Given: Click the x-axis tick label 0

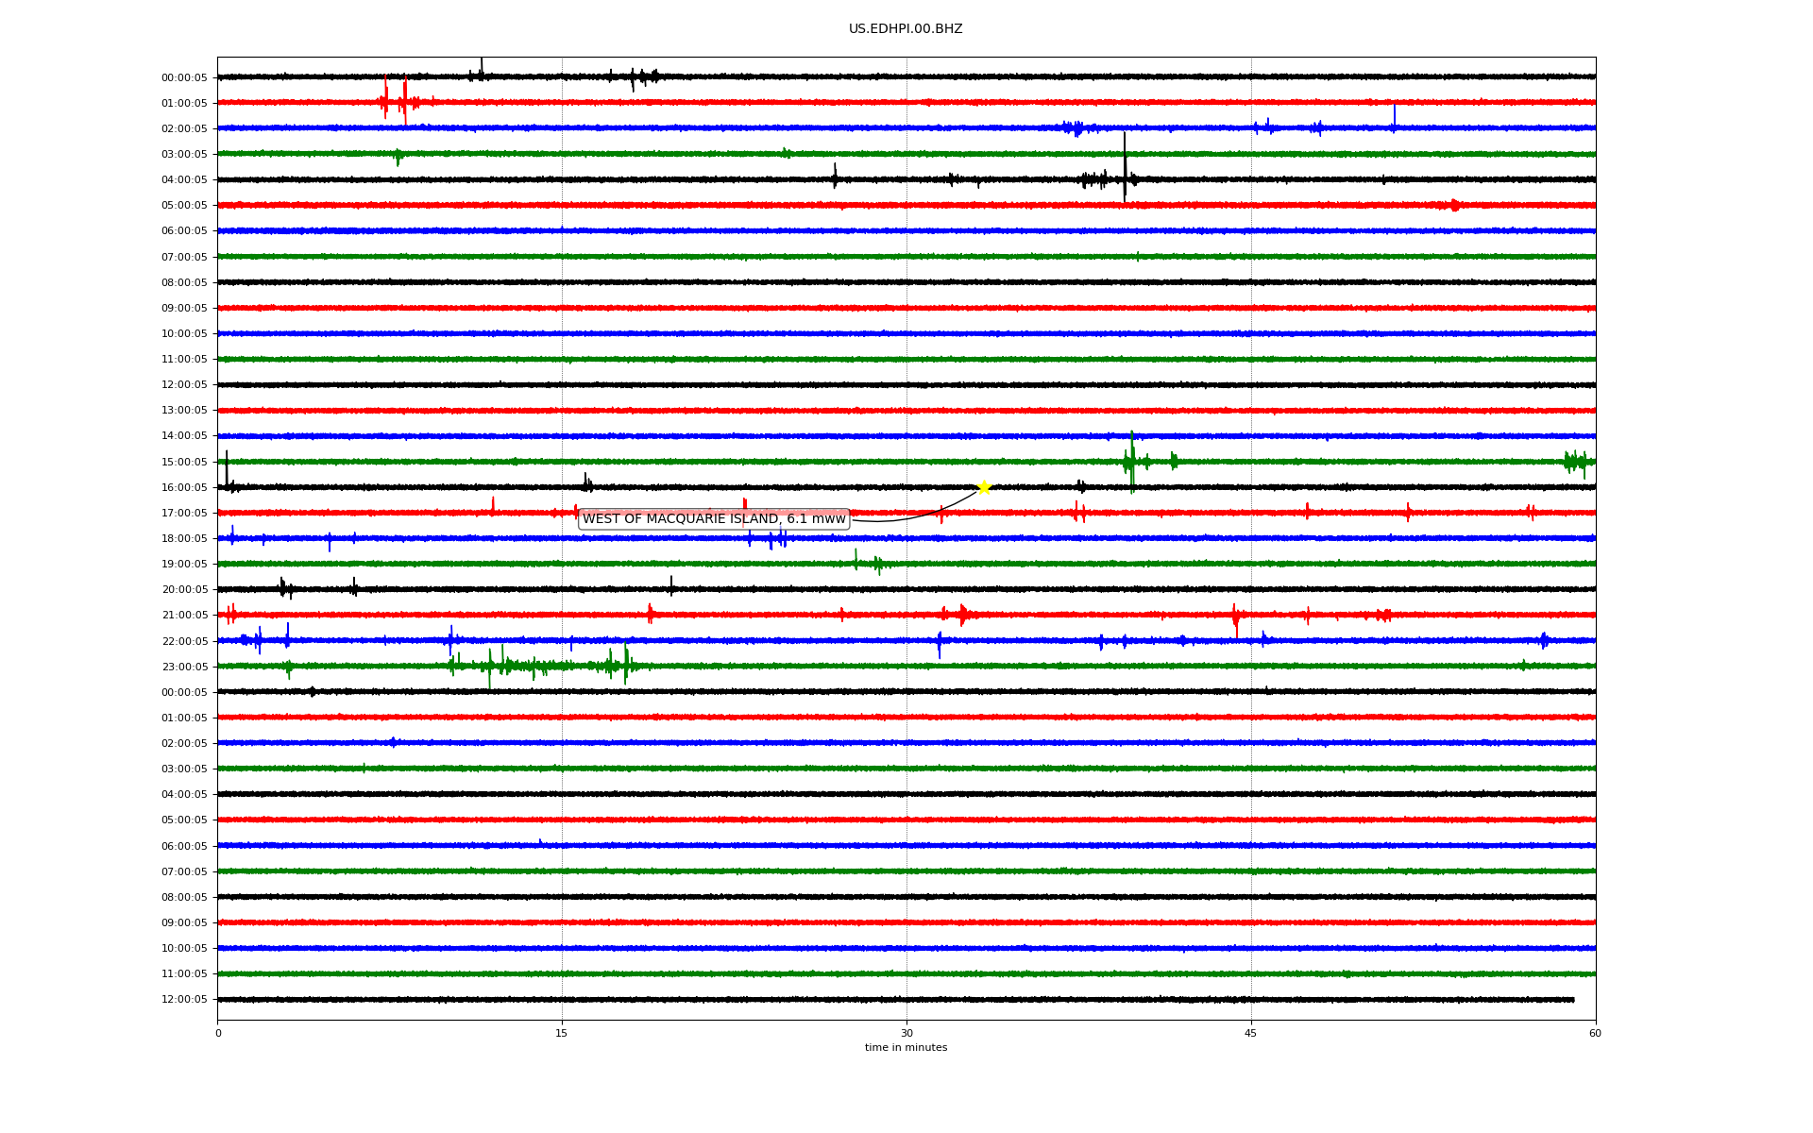Looking at the screenshot, I should (218, 1034).
